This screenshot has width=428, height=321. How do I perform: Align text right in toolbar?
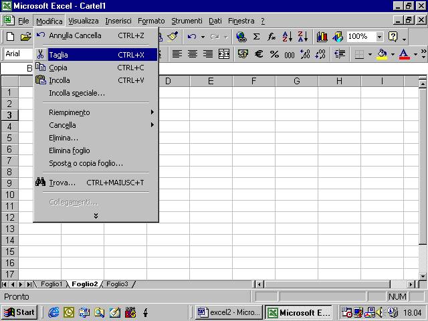(x=208, y=53)
